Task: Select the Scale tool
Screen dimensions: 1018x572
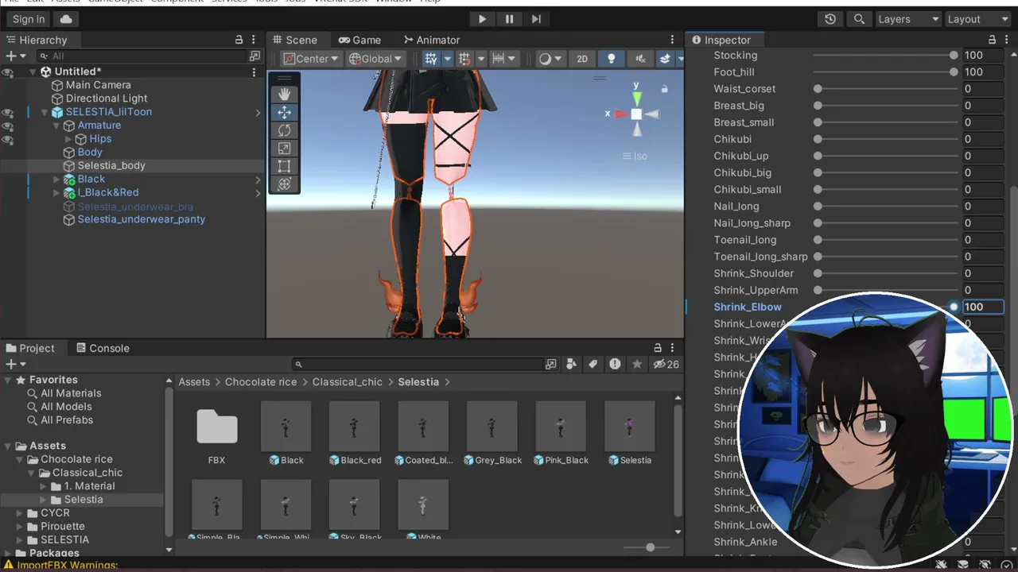Action: tap(284, 149)
